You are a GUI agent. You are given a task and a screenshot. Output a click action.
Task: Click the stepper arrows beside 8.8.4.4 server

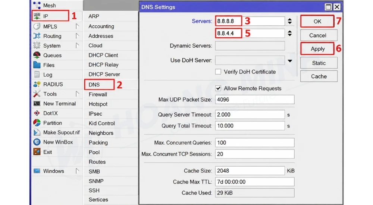point(290,33)
